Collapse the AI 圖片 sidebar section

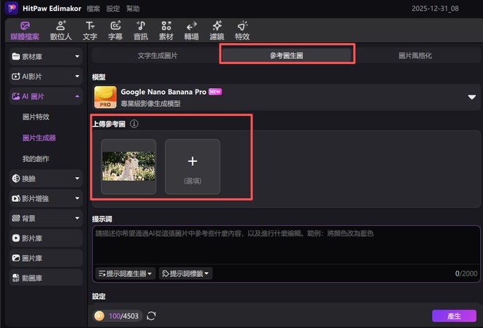coord(46,96)
